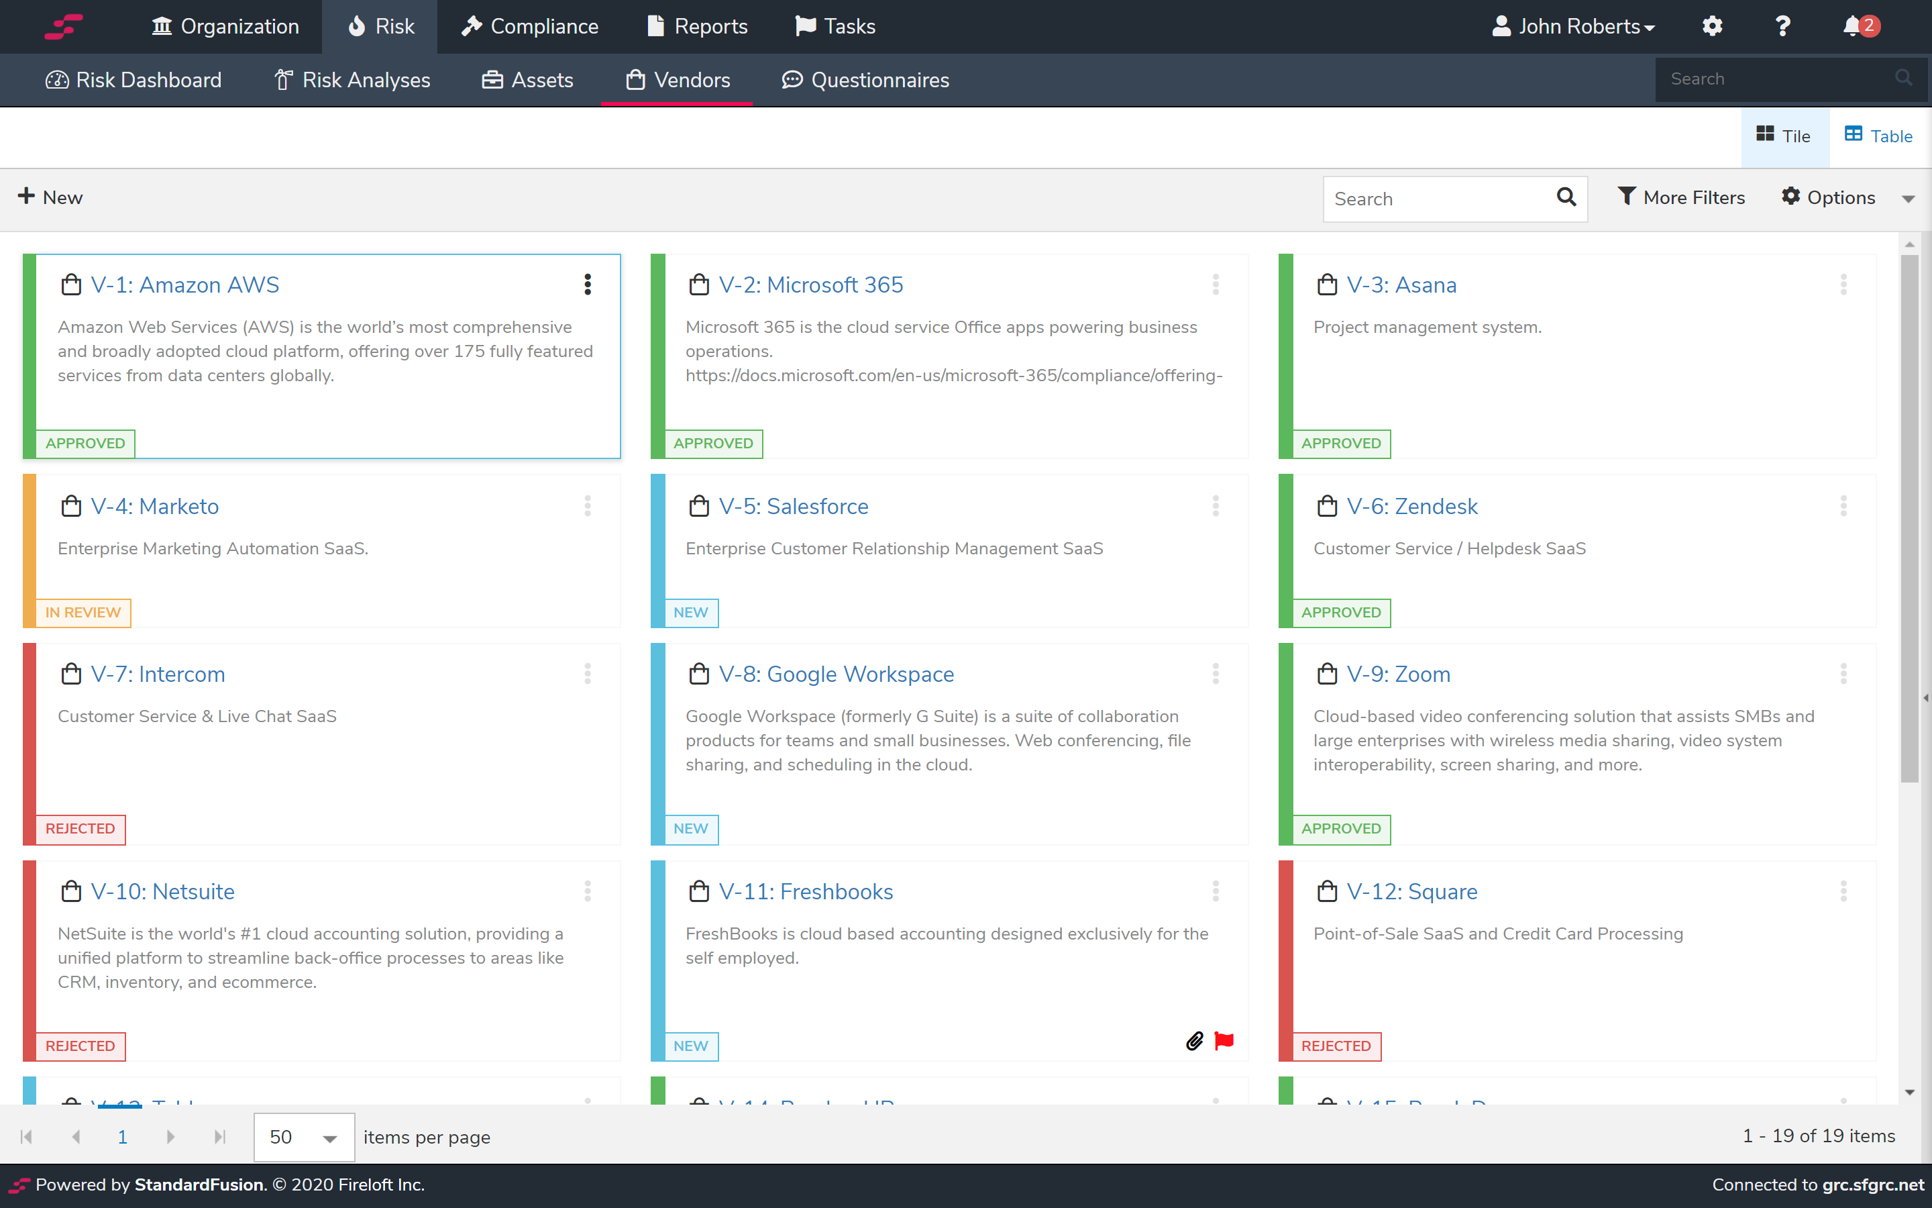This screenshot has height=1208, width=1932.
Task: Click the StandardFusion logo icon
Action: tap(64, 26)
